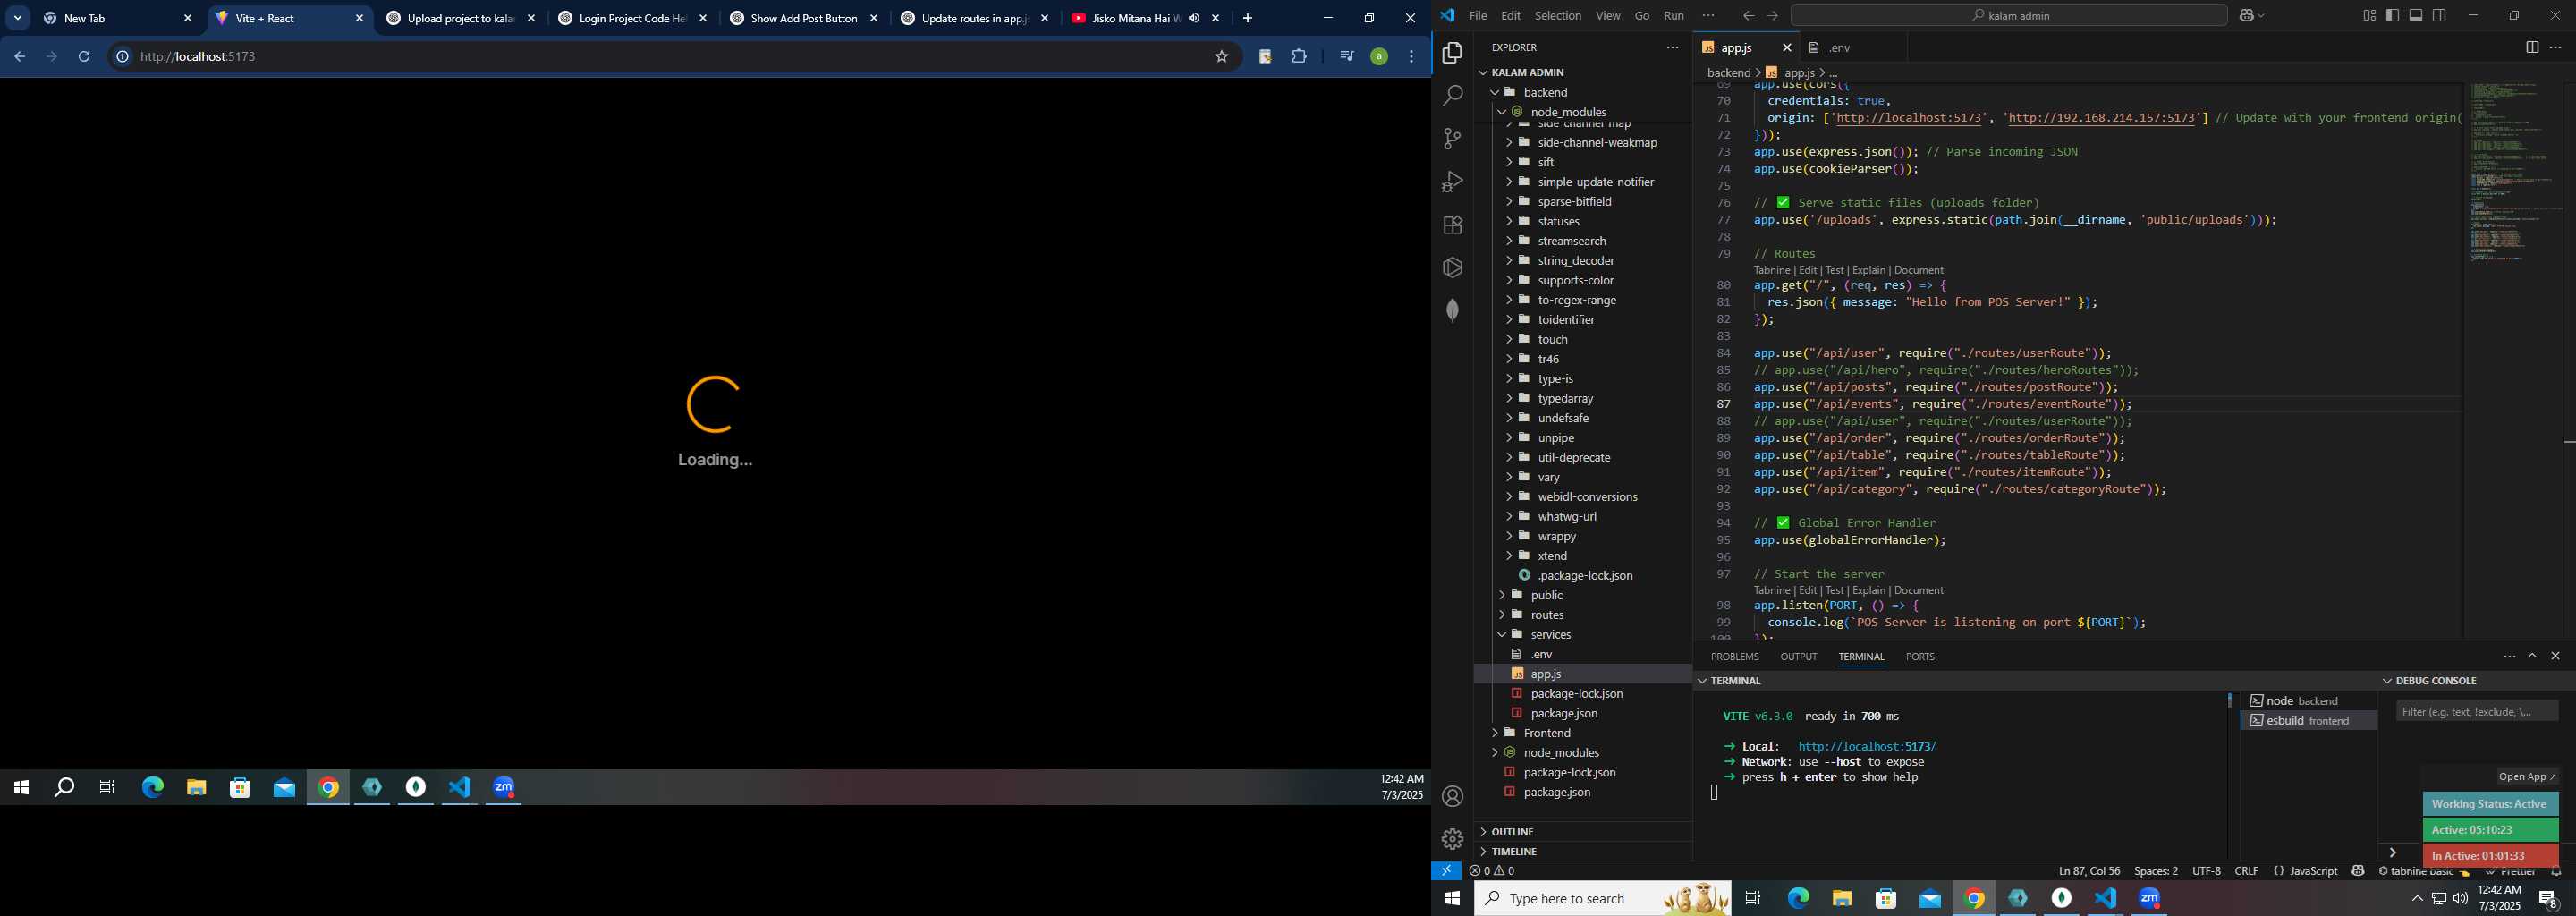The image size is (2576, 916).
Task: Go back in Chrome
Action: pyautogui.click(x=19, y=57)
